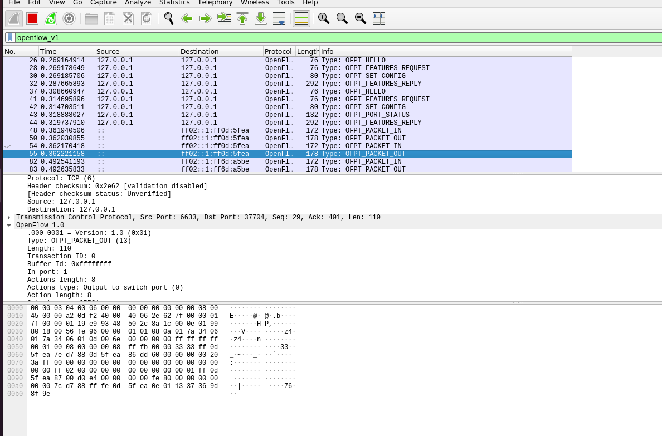
Task: Open the Tools menu
Action: click(285, 3)
